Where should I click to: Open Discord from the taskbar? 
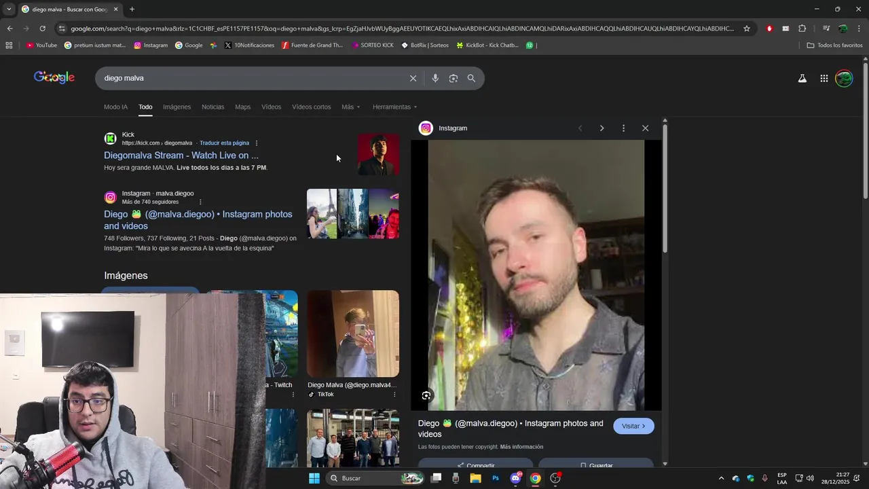point(515,478)
